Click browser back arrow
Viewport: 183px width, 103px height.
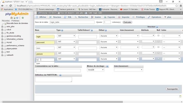coord(3,6)
